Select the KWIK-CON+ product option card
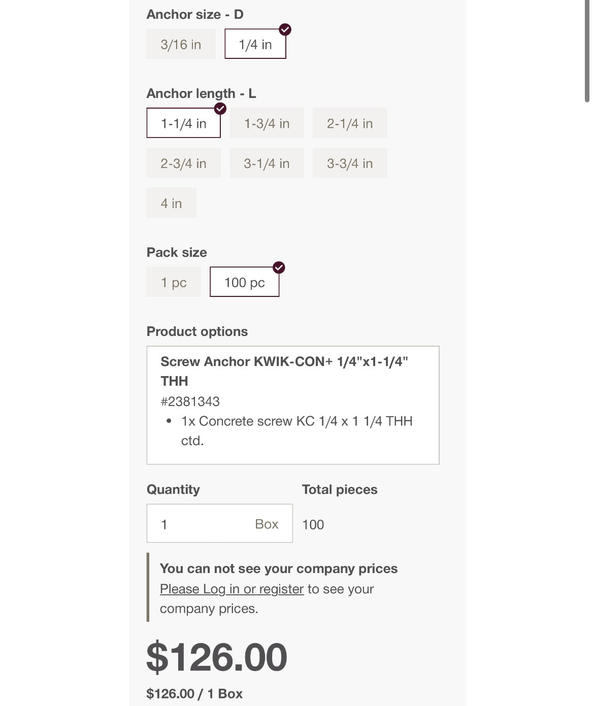594x706 pixels. (x=292, y=405)
